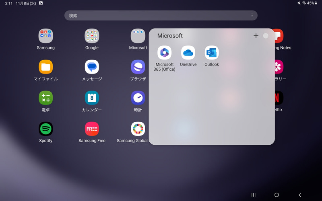The image size is (322, 201).
Task: Tap the battery 45% indicator
Action: pyautogui.click(x=312, y=3)
